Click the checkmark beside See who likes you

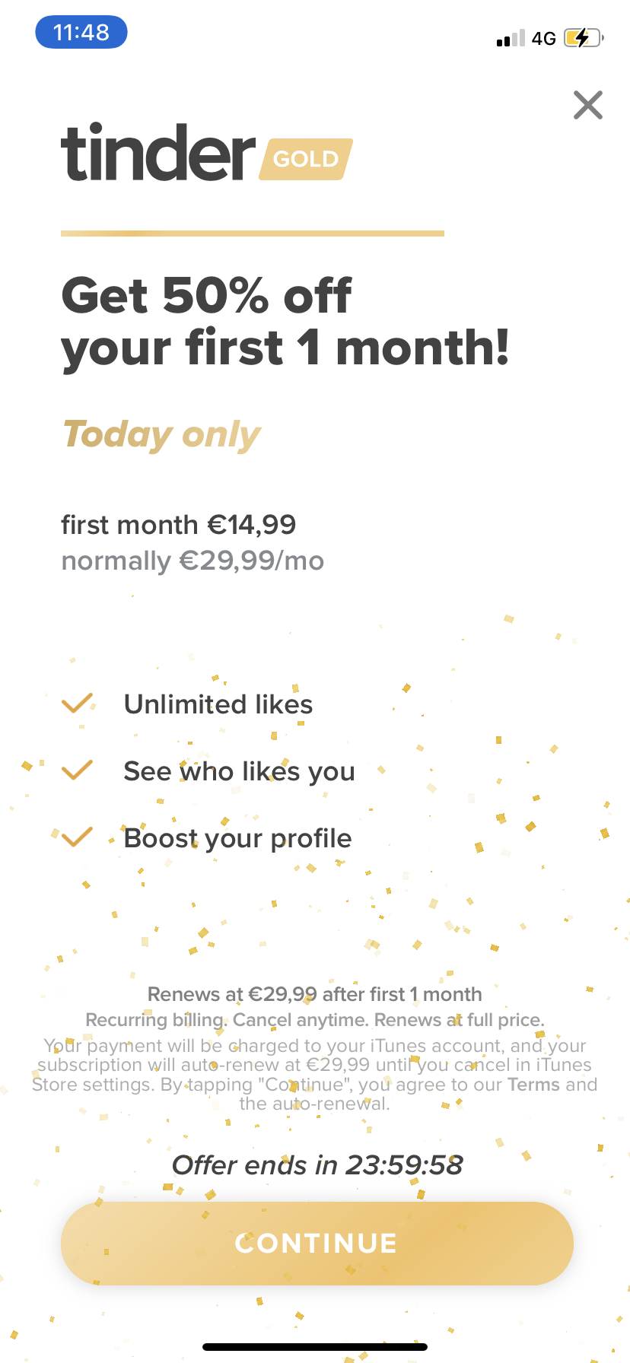(x=77, y=770)
